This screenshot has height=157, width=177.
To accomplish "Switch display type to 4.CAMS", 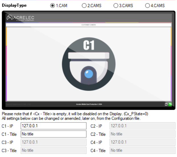I will pos(147,5).
